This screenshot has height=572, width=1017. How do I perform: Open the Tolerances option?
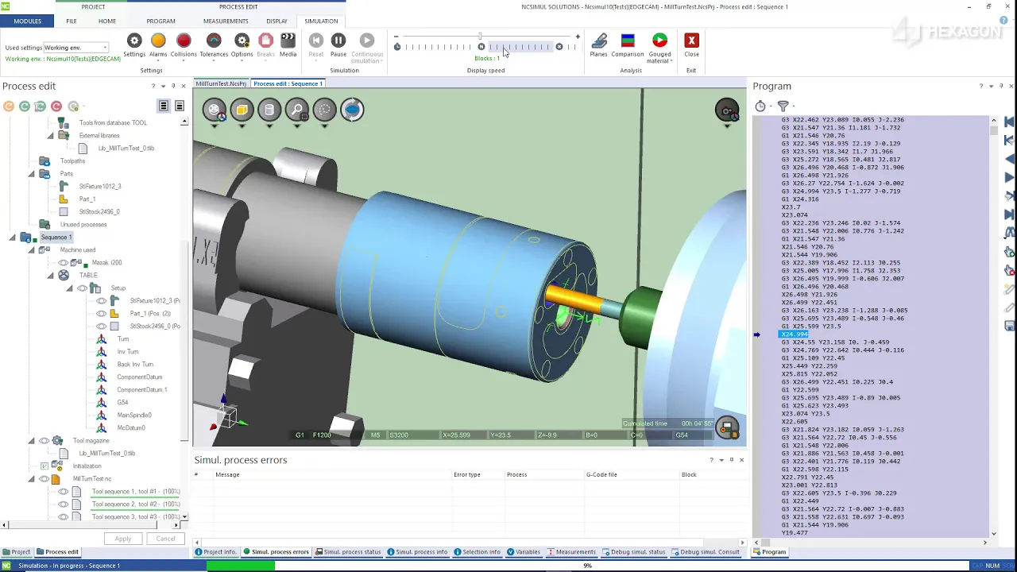point(214,45)
